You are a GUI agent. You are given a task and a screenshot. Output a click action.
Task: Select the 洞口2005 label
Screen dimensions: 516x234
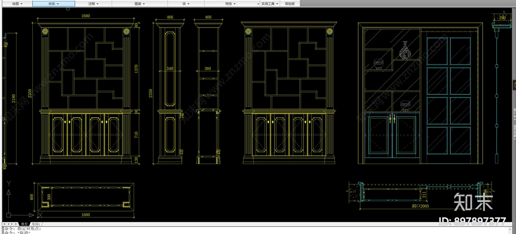[420, 206]
